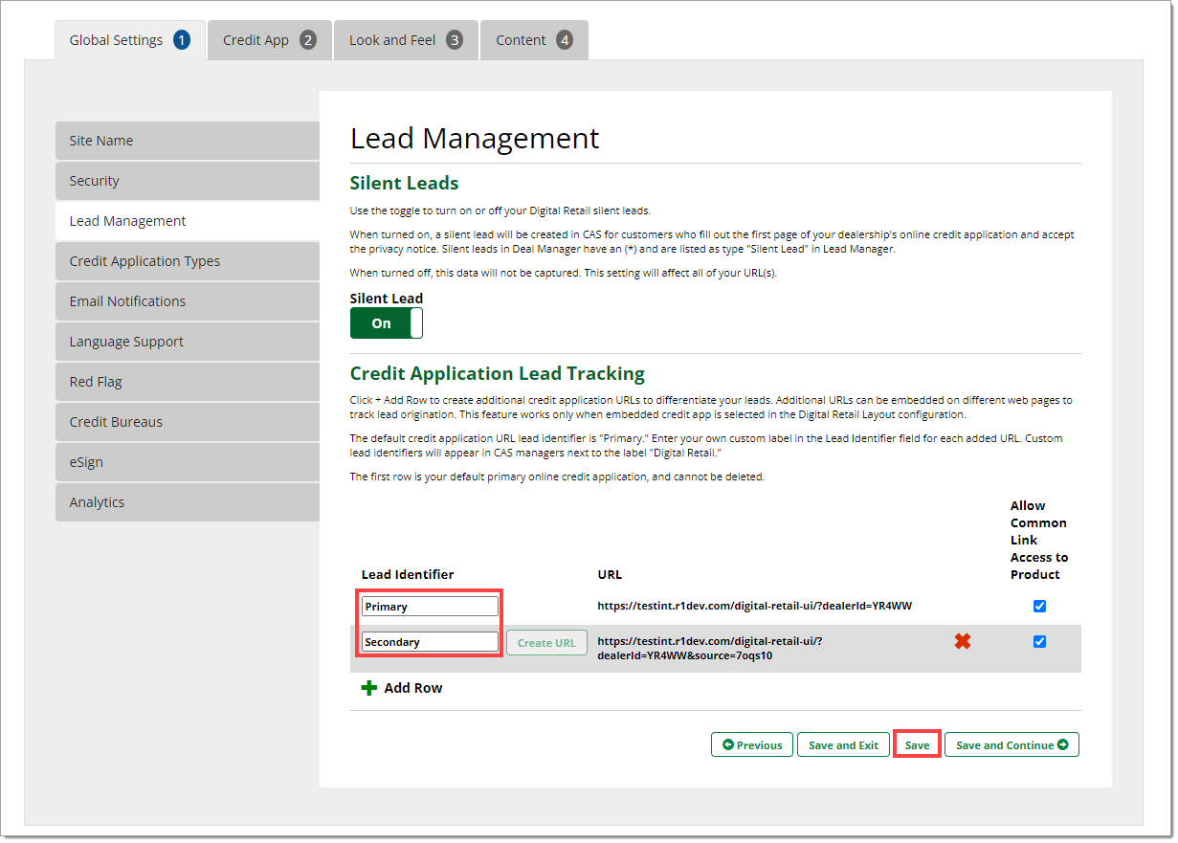Click the Allow Common Link Access header
1178x843 pixels.
(1039, 540)
